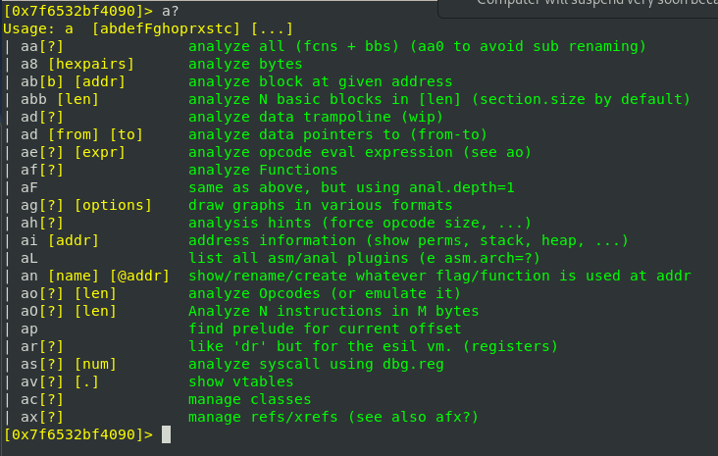Click the 'find prelude for current offset' description
The height and width of the screenshot is (456, 718).
(x=311, y=329)
